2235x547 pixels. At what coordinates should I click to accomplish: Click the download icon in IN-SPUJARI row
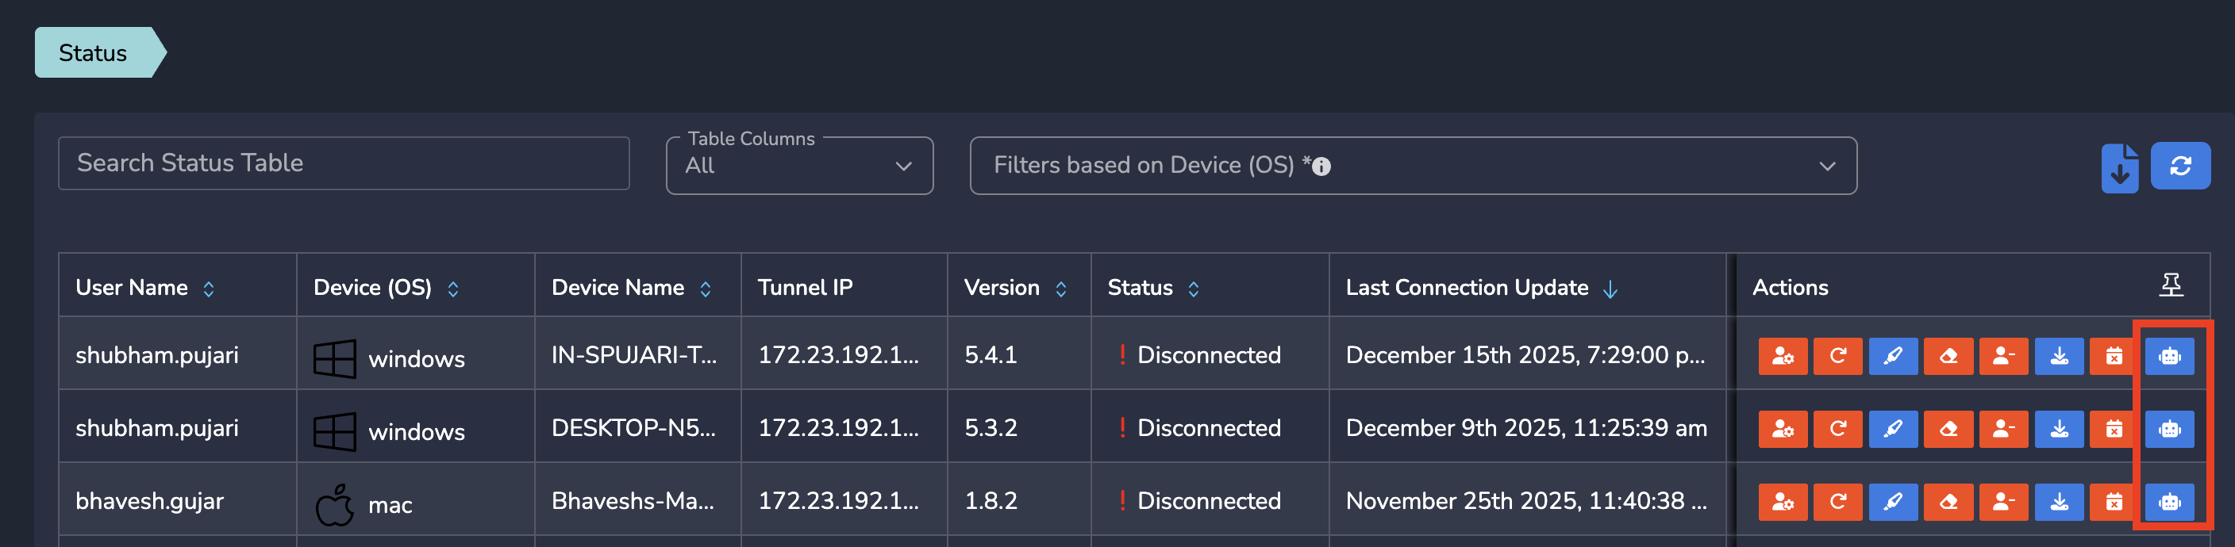(x=2058, y=356)
